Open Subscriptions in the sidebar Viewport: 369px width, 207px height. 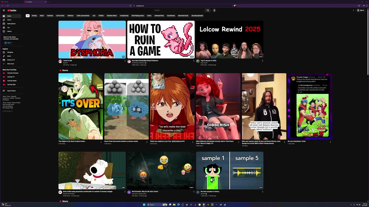pyautogui.click(x=11, y=24)
